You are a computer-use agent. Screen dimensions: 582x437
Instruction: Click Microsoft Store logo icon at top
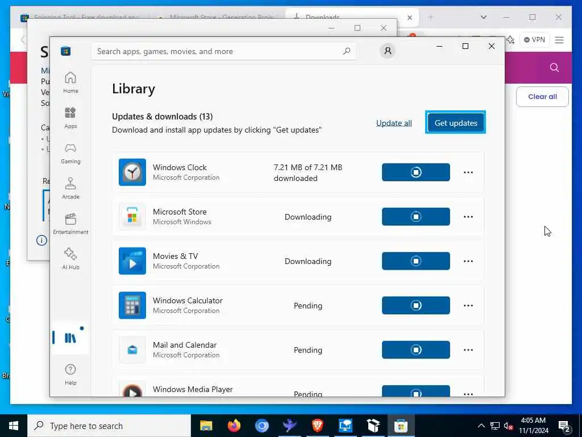tap(66, 51)
